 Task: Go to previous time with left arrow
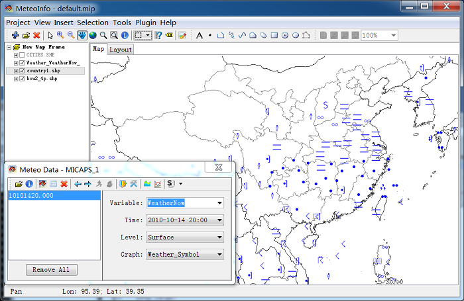pos(78,184)
